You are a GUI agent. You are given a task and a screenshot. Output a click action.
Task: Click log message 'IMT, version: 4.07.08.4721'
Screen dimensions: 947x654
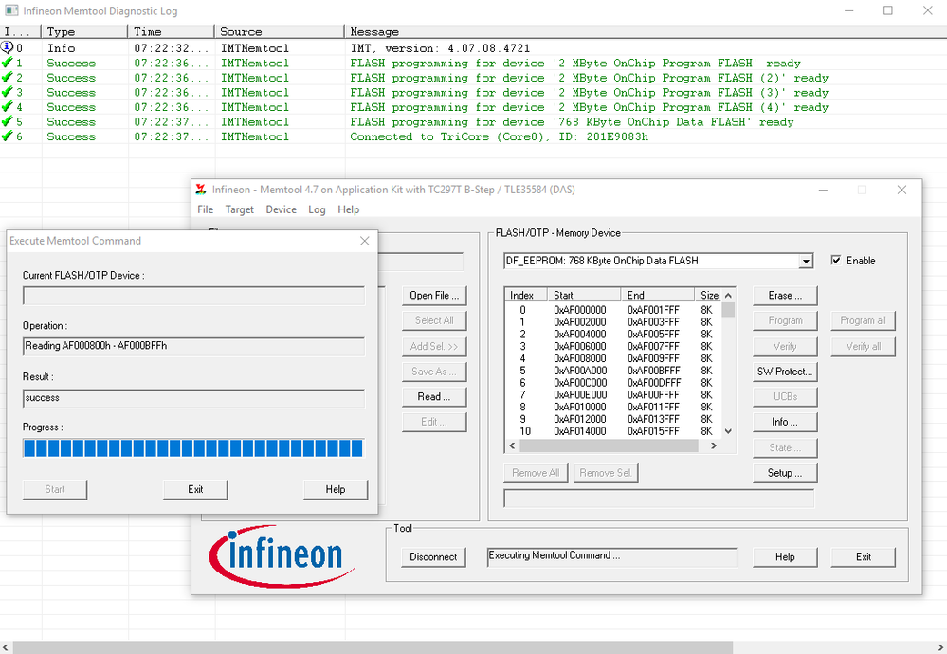click(x=440, y=48)
